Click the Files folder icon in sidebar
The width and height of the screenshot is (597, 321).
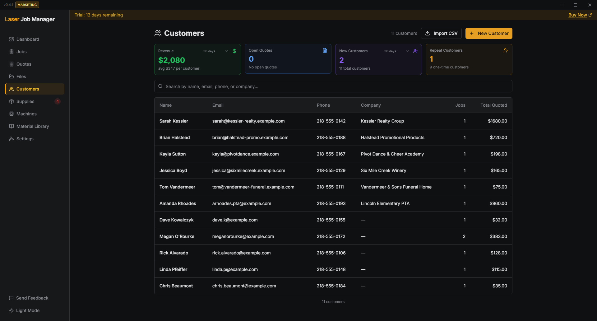coord(12,77)
